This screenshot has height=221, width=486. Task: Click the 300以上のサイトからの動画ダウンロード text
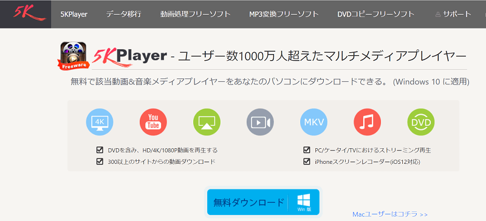pyautogui.click(x=162, y=161)
